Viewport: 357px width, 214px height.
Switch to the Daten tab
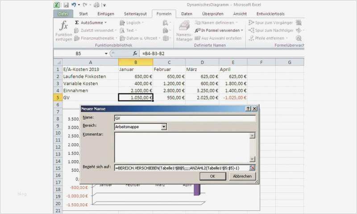coord(187,14)
